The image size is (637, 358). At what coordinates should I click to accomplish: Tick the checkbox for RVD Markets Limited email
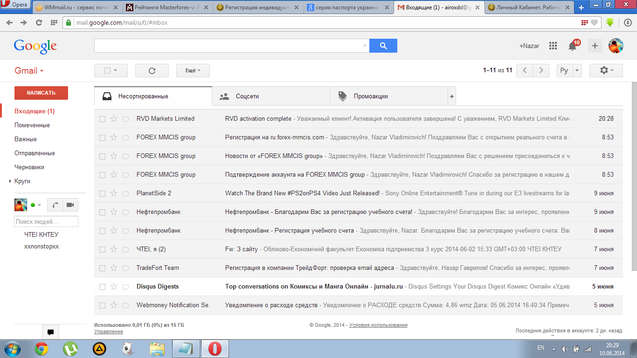(102, 119)
